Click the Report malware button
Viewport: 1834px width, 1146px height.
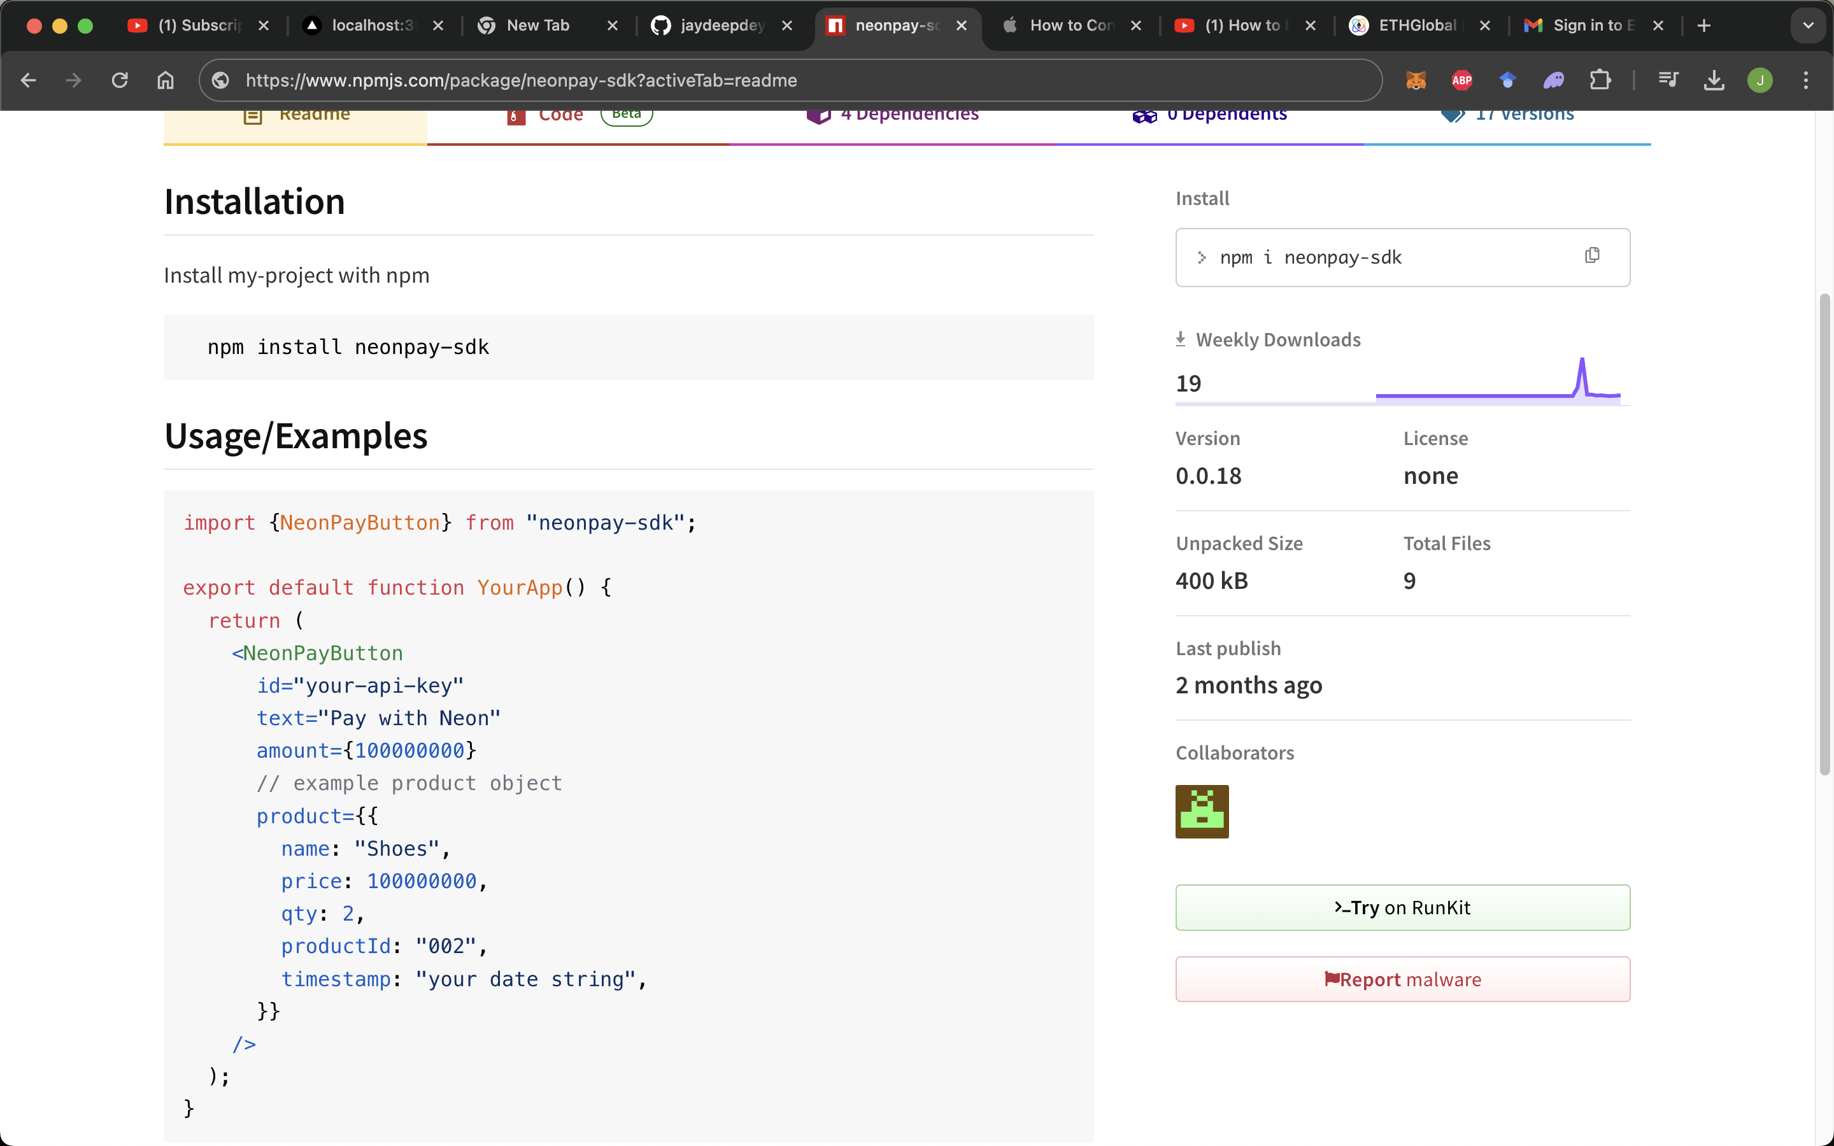pyautogui.click(x=1403, y=979)
